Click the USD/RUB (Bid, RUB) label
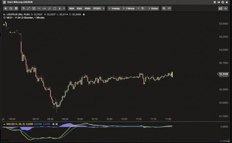The width and height of the screenshot is (232, 143). coord(18,15)
